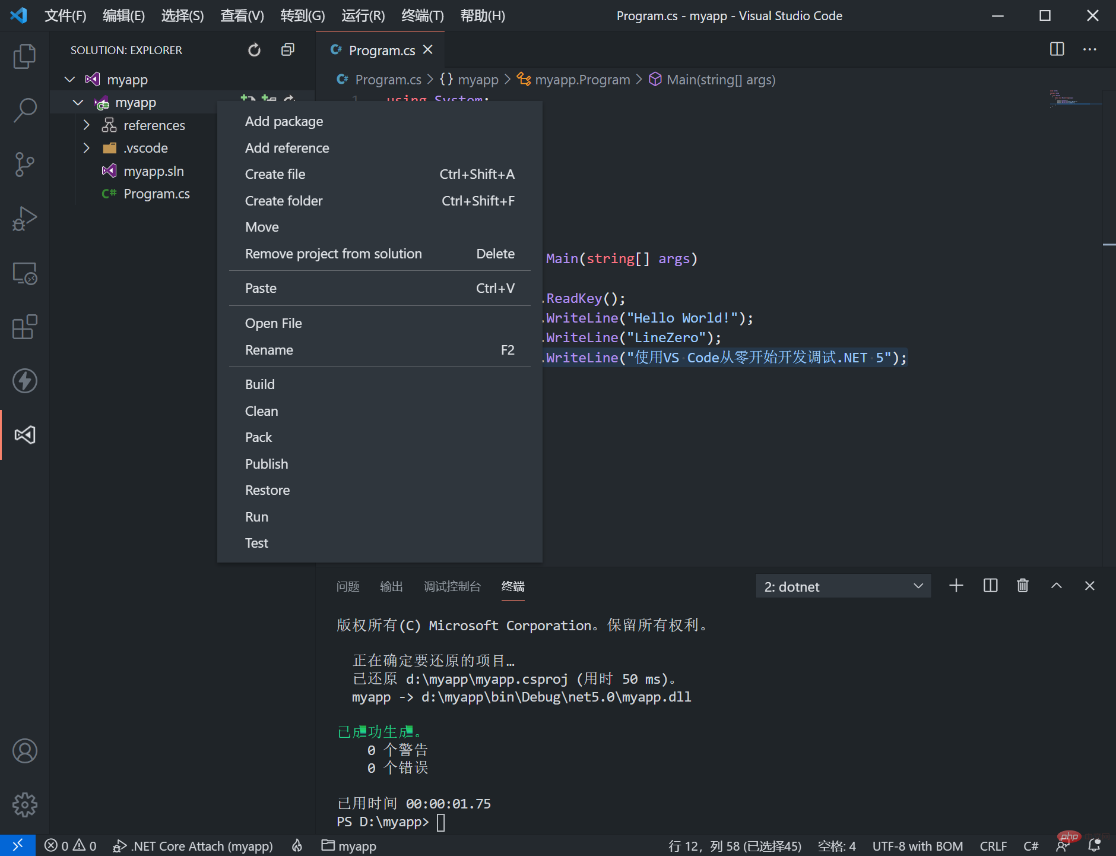Click the .NET Core Attach debug icon
The height and width of the screenshot is (856, 1116).
[120, 845]
